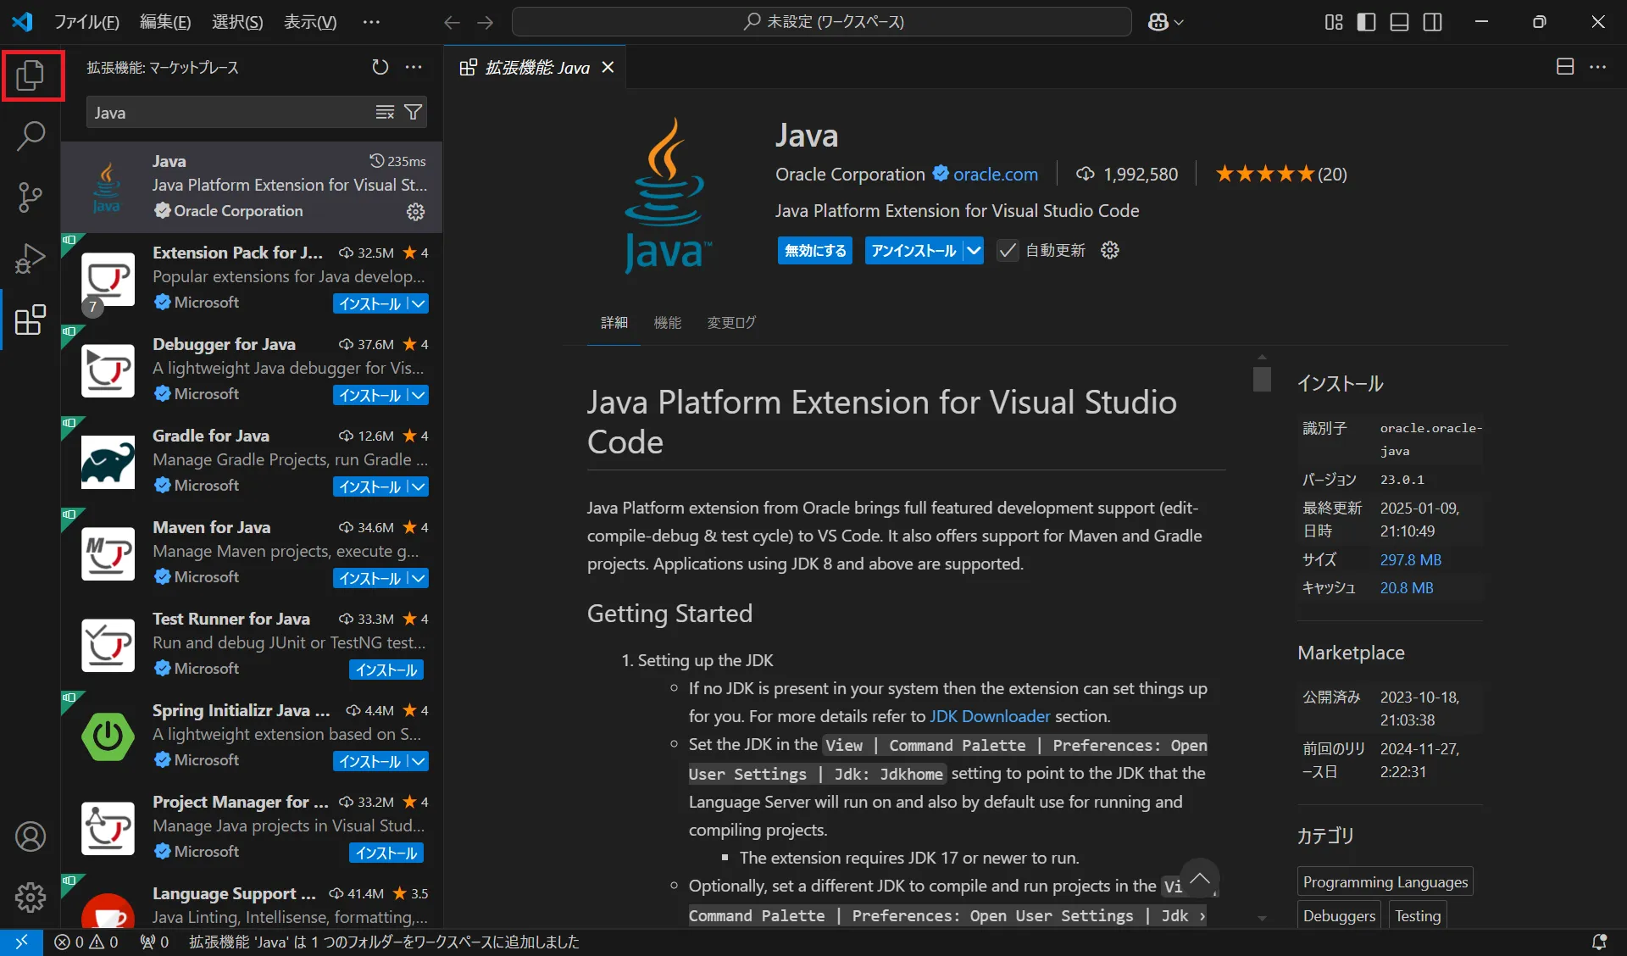Toggle the 自動更新 checkbox
The image size is (1627, 956).
[1007, 250]
